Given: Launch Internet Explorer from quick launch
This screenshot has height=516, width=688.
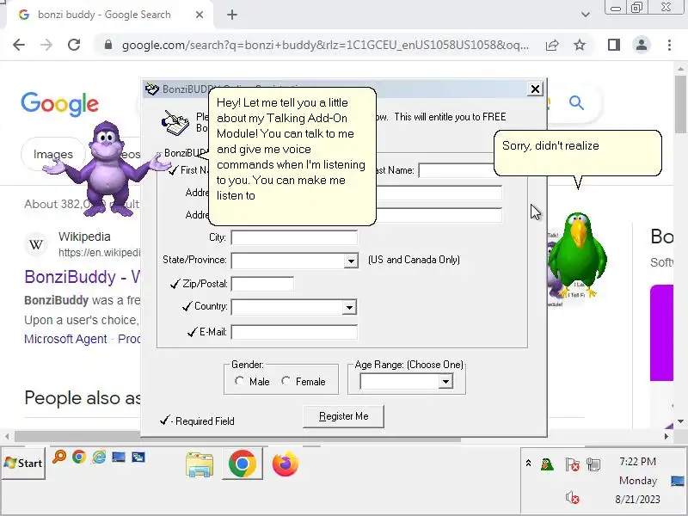Looking at the screenshot, I should [x=99, y=457].
